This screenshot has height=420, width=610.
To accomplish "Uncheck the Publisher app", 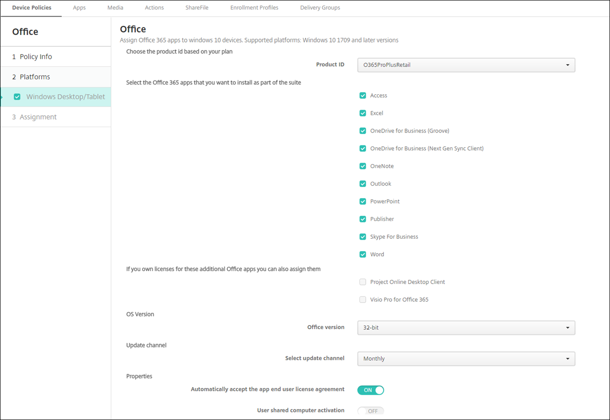I will [362, 219].
